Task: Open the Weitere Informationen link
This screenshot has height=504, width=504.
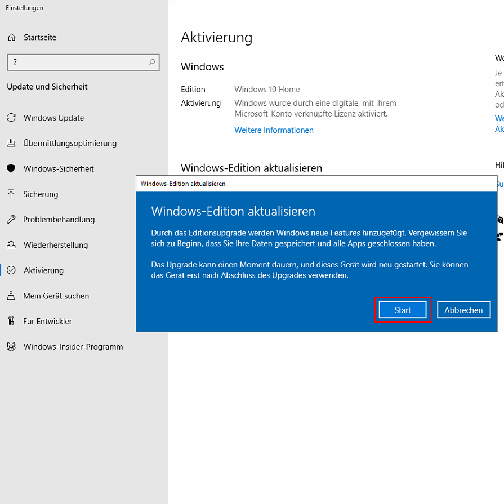Action: 274,130
